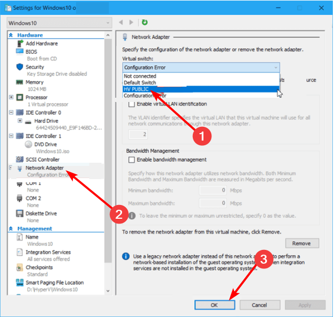
Task: Select the Memory chip icon
Action: [20, 82]
